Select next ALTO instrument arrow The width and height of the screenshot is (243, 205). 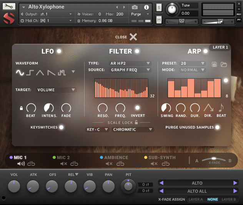click(x=235, y=183)
